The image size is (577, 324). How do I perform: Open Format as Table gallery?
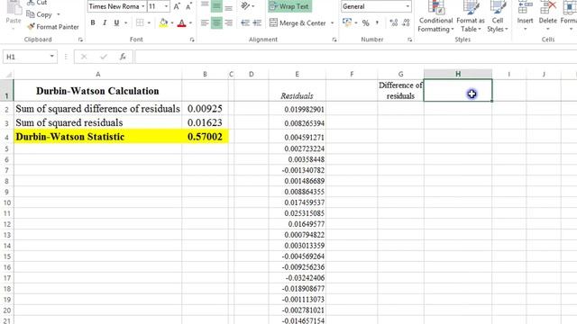point(471,16)
